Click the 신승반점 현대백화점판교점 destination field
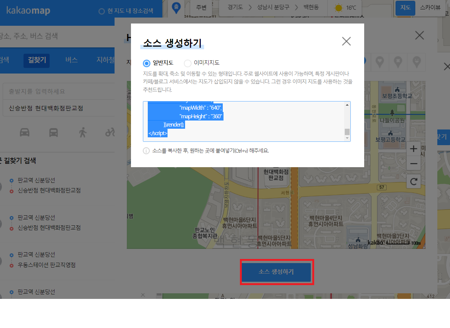This screenshot has height=328, width=450. coord(59,108)
